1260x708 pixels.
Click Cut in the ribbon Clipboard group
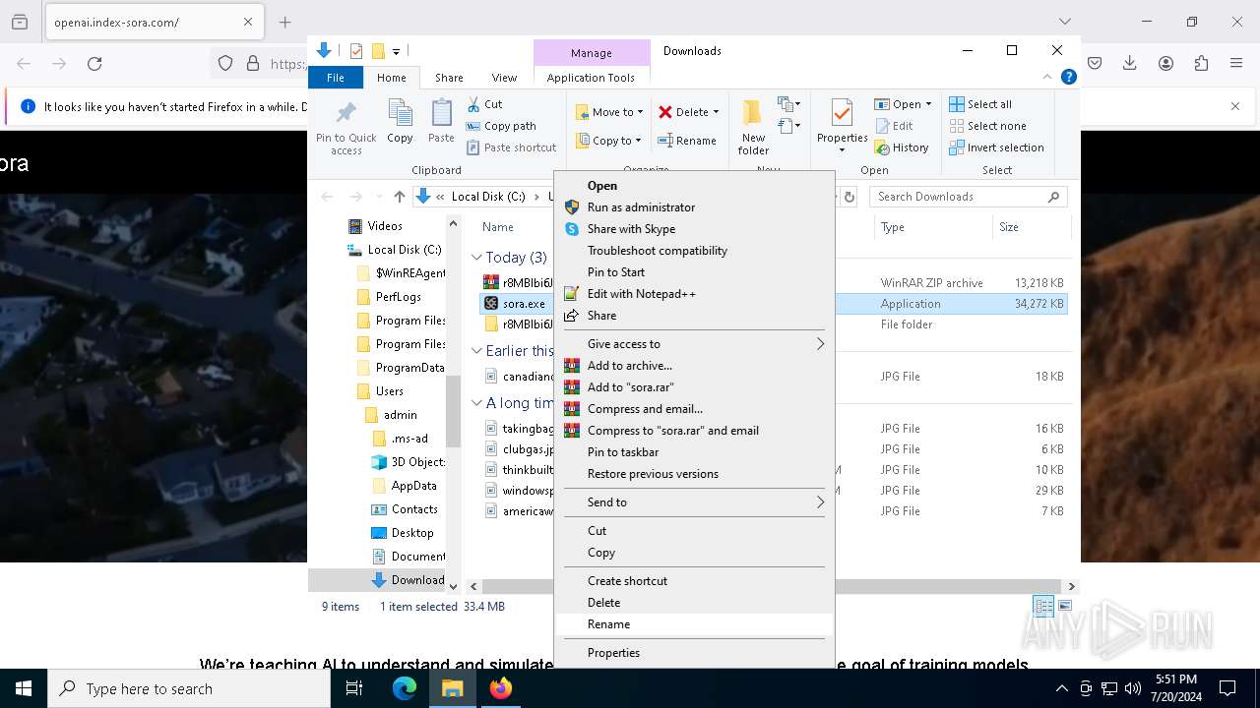tap(484, 104)
